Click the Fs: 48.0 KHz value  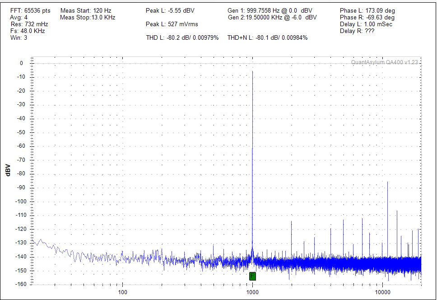coord(28,31)
